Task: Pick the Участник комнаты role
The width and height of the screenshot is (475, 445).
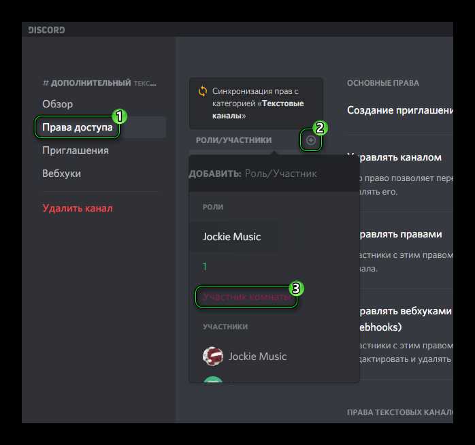Action: (246, 297)
